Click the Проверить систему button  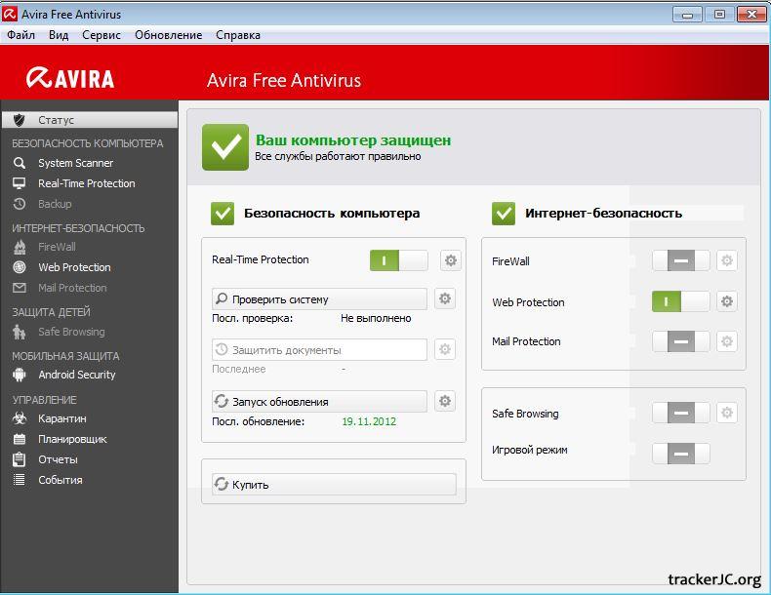[319, 299]
